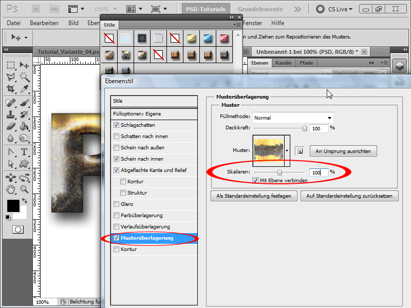Enable Schein nach außen effect
The image size is (411, 308).
tap(117, 148)
